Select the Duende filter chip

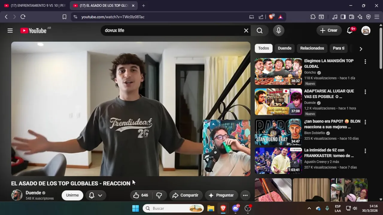285,48
